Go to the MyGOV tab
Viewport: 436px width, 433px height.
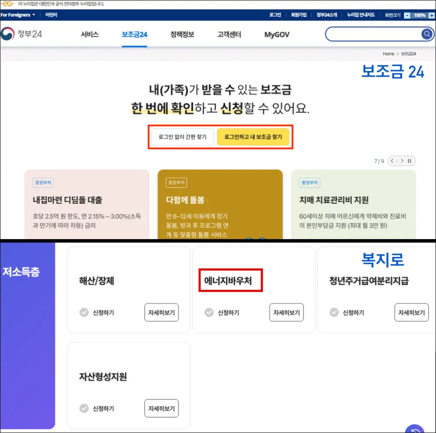coord(276,34)
